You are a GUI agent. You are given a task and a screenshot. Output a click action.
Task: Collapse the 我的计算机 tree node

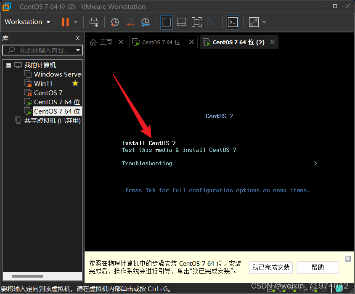[x=8, y=66]
